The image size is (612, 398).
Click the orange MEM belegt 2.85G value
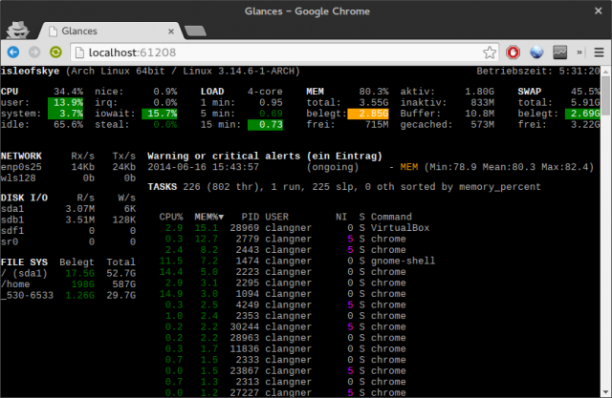367,112
